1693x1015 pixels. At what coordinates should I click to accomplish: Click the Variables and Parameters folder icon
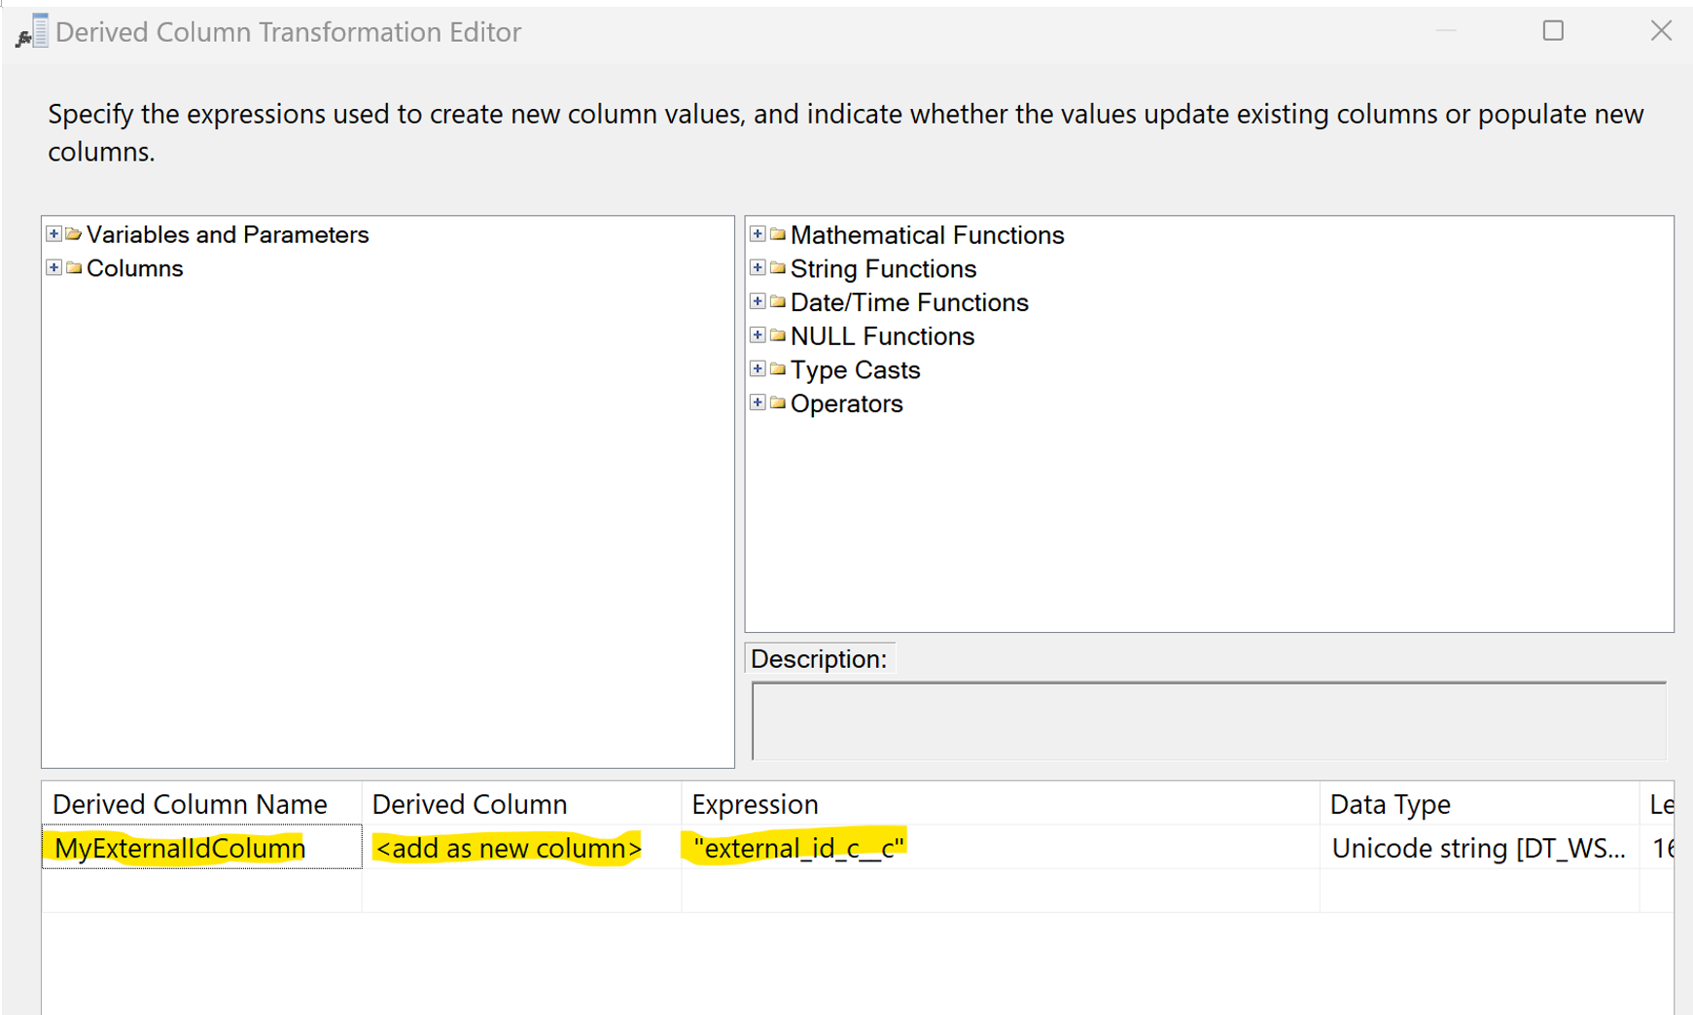click(74, 234)
